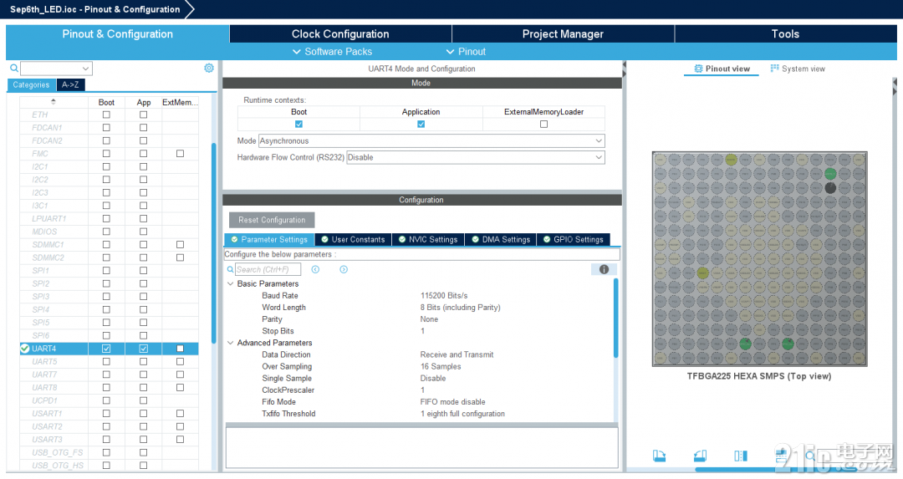Switch to System view
The width and height of the screenshot is (903, 479).
[798, 69]
